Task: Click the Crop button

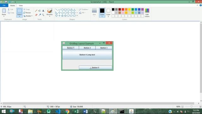Action: coord(27,9)
